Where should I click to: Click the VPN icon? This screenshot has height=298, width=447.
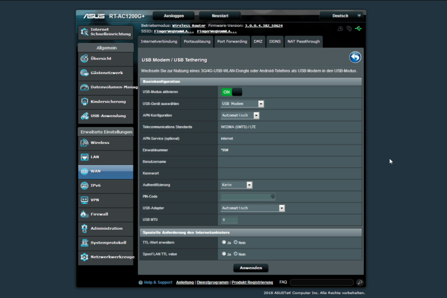click(x=84, y=200)
